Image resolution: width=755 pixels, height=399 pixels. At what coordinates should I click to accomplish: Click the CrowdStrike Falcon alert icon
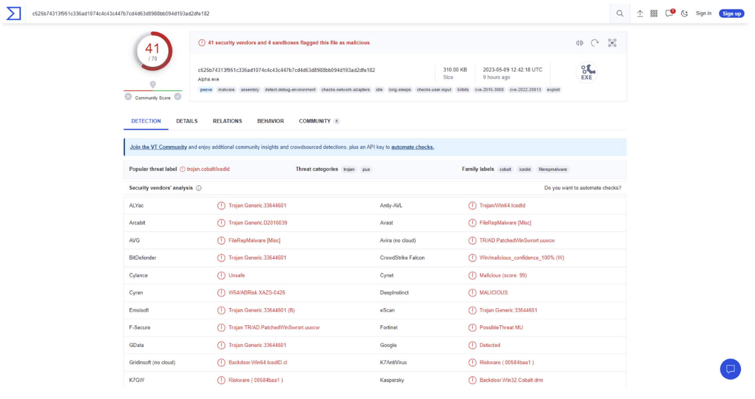(x=472, y=258)
